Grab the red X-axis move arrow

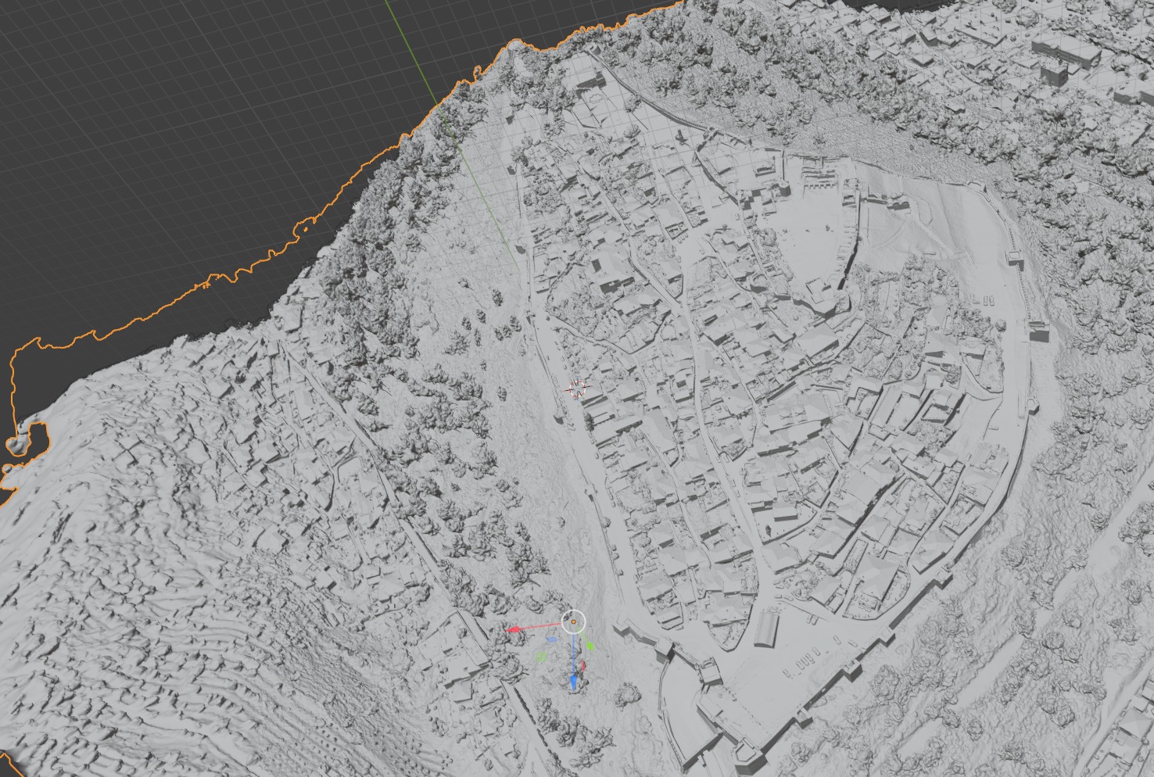click(514, 628)
